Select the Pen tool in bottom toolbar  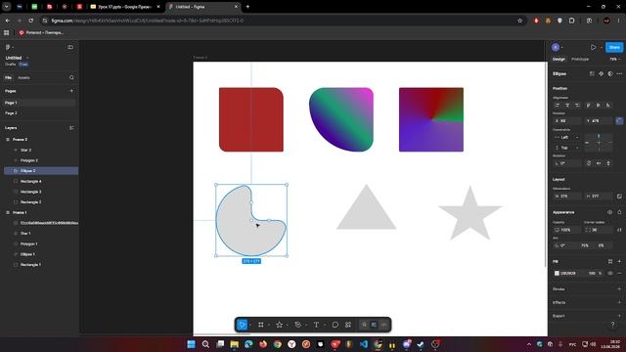pyautogui.click(x=297, y=325)
